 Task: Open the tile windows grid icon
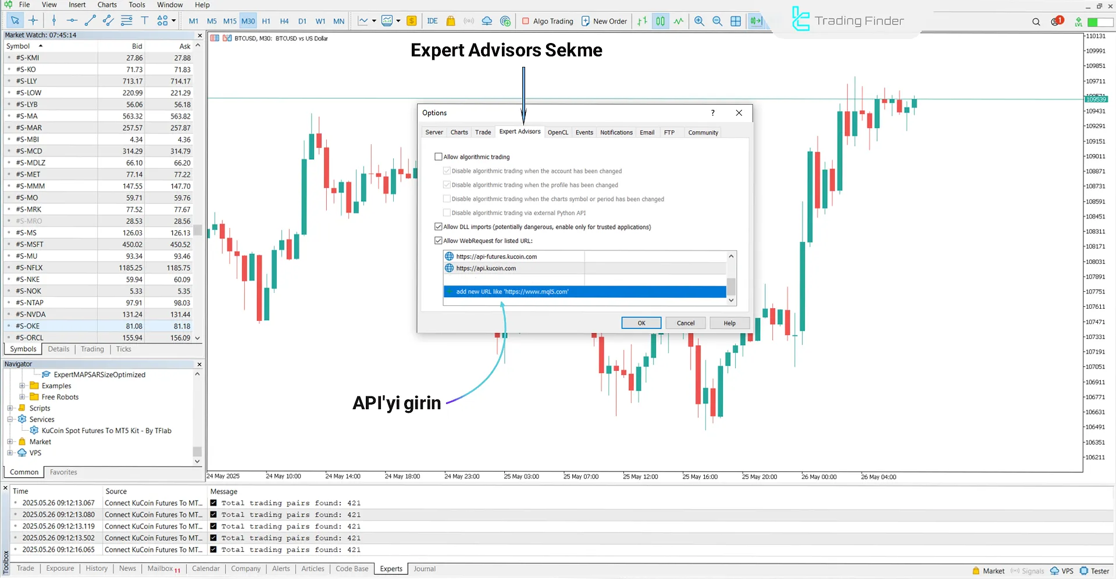(x=736, y=21)
